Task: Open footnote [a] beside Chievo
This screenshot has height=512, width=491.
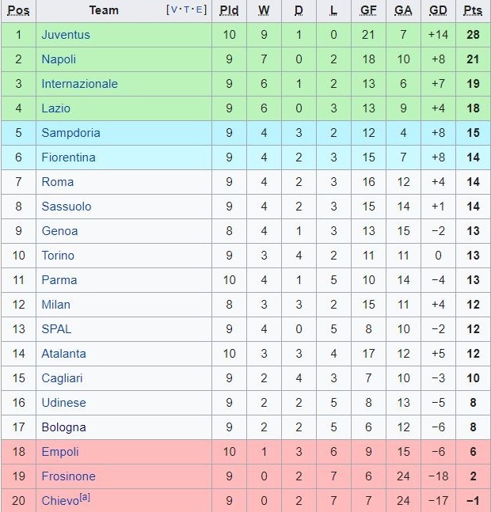Action: [x=84, y=497]
